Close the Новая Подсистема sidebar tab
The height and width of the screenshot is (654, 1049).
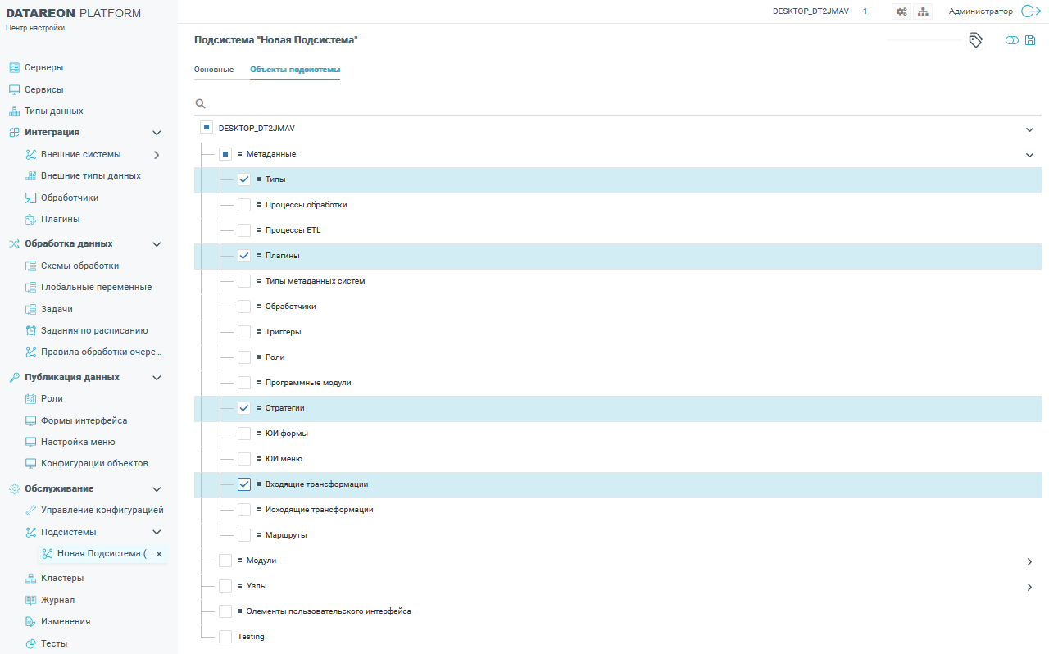(x=159, y=554)
